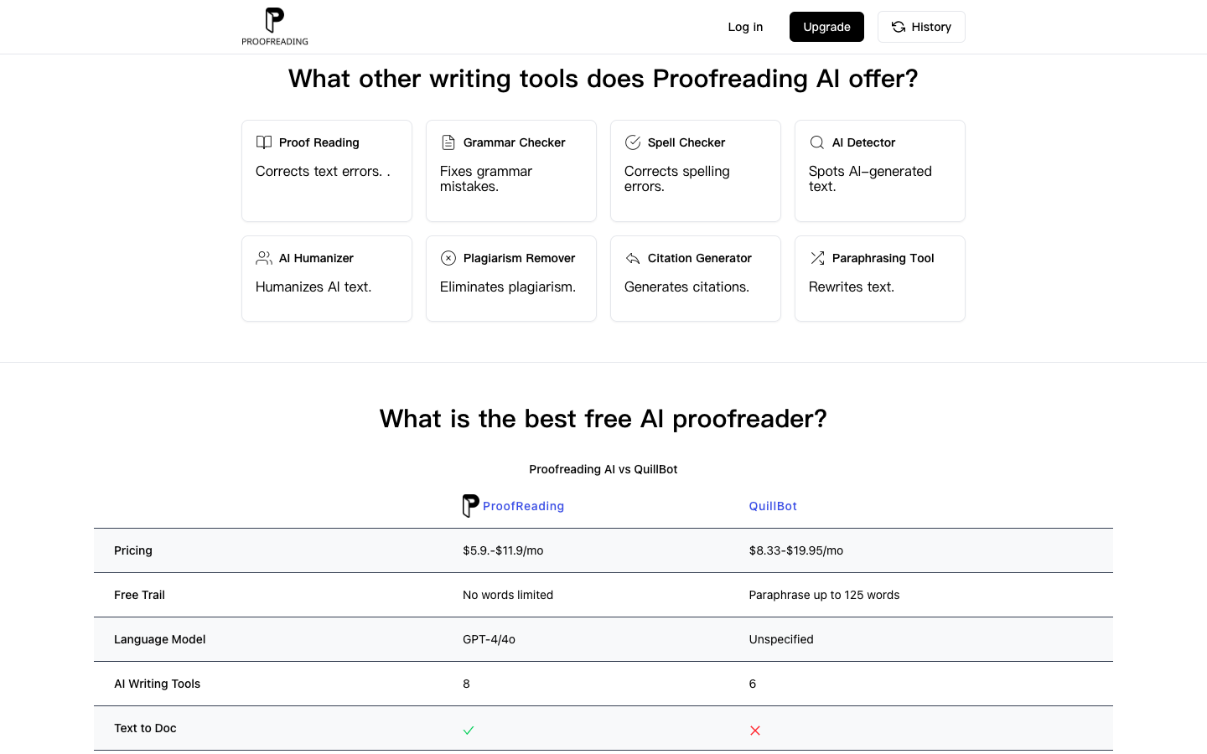Click the reply arrow icon for Citation Generator
Image resolution: width=1207 pixels, height=754 pixels.
click(x=633, y=258)
